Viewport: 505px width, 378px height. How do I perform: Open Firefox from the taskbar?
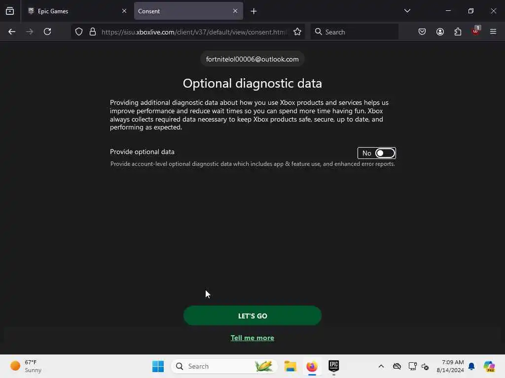(x=312, y=366)
